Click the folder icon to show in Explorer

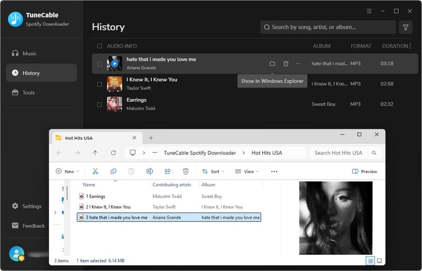pyautogui.click(x=272, y=63)
